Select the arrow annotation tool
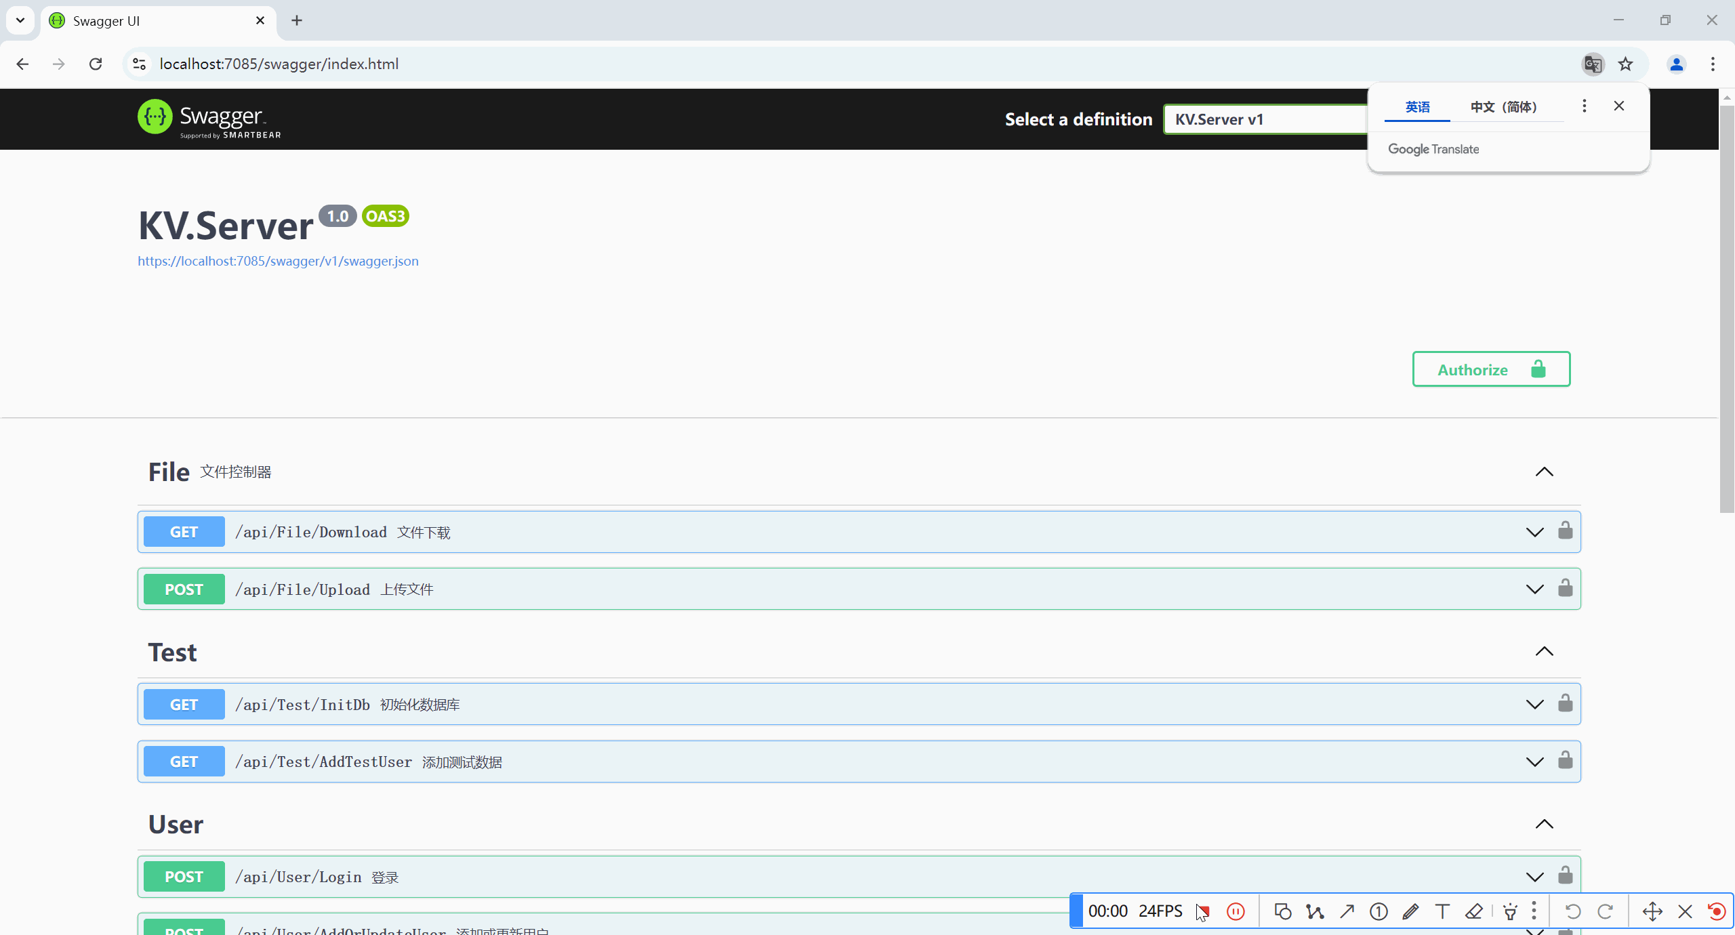Screen dimensions: 1735x935 1347,911
